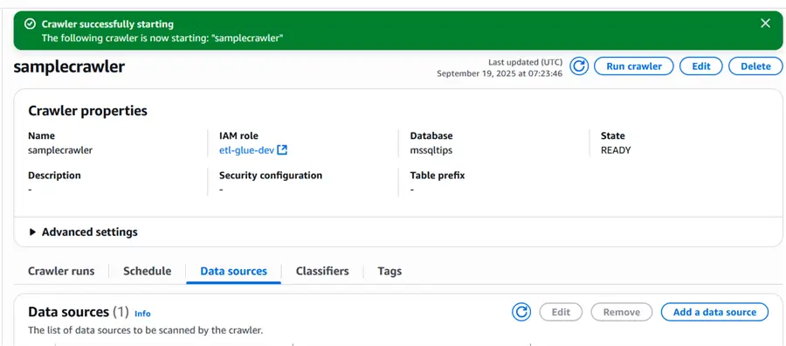Open external link icon beside etl-glue-dev

pos(282,150)
